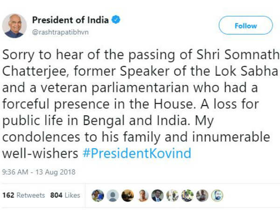Viewport: 280px width, 210px height.
Task: Click the seventh liker avatar
Action: (x=187, y=196)
